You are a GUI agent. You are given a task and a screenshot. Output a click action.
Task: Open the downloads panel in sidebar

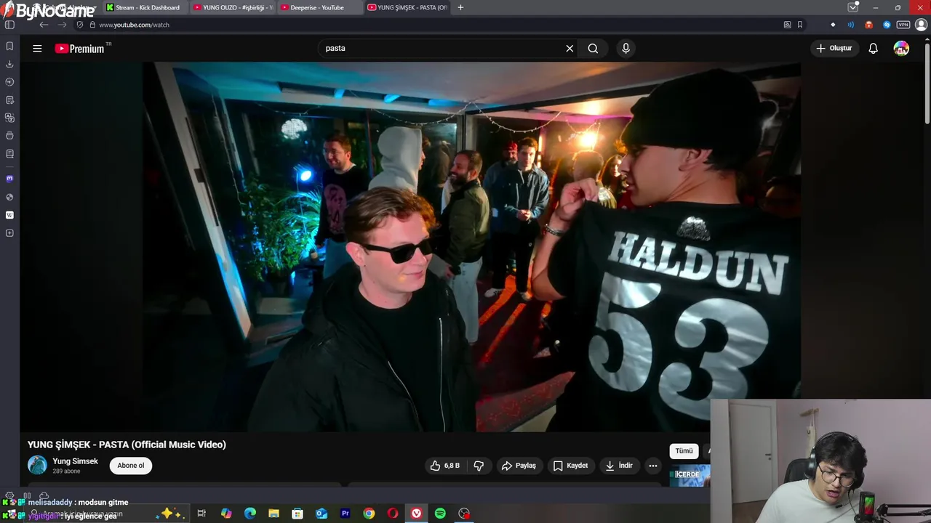pyautogui.click(x=9, y=64)
